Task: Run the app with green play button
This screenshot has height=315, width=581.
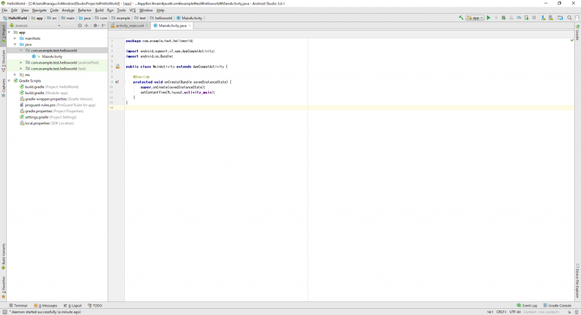Action: (x=489, y=18)
